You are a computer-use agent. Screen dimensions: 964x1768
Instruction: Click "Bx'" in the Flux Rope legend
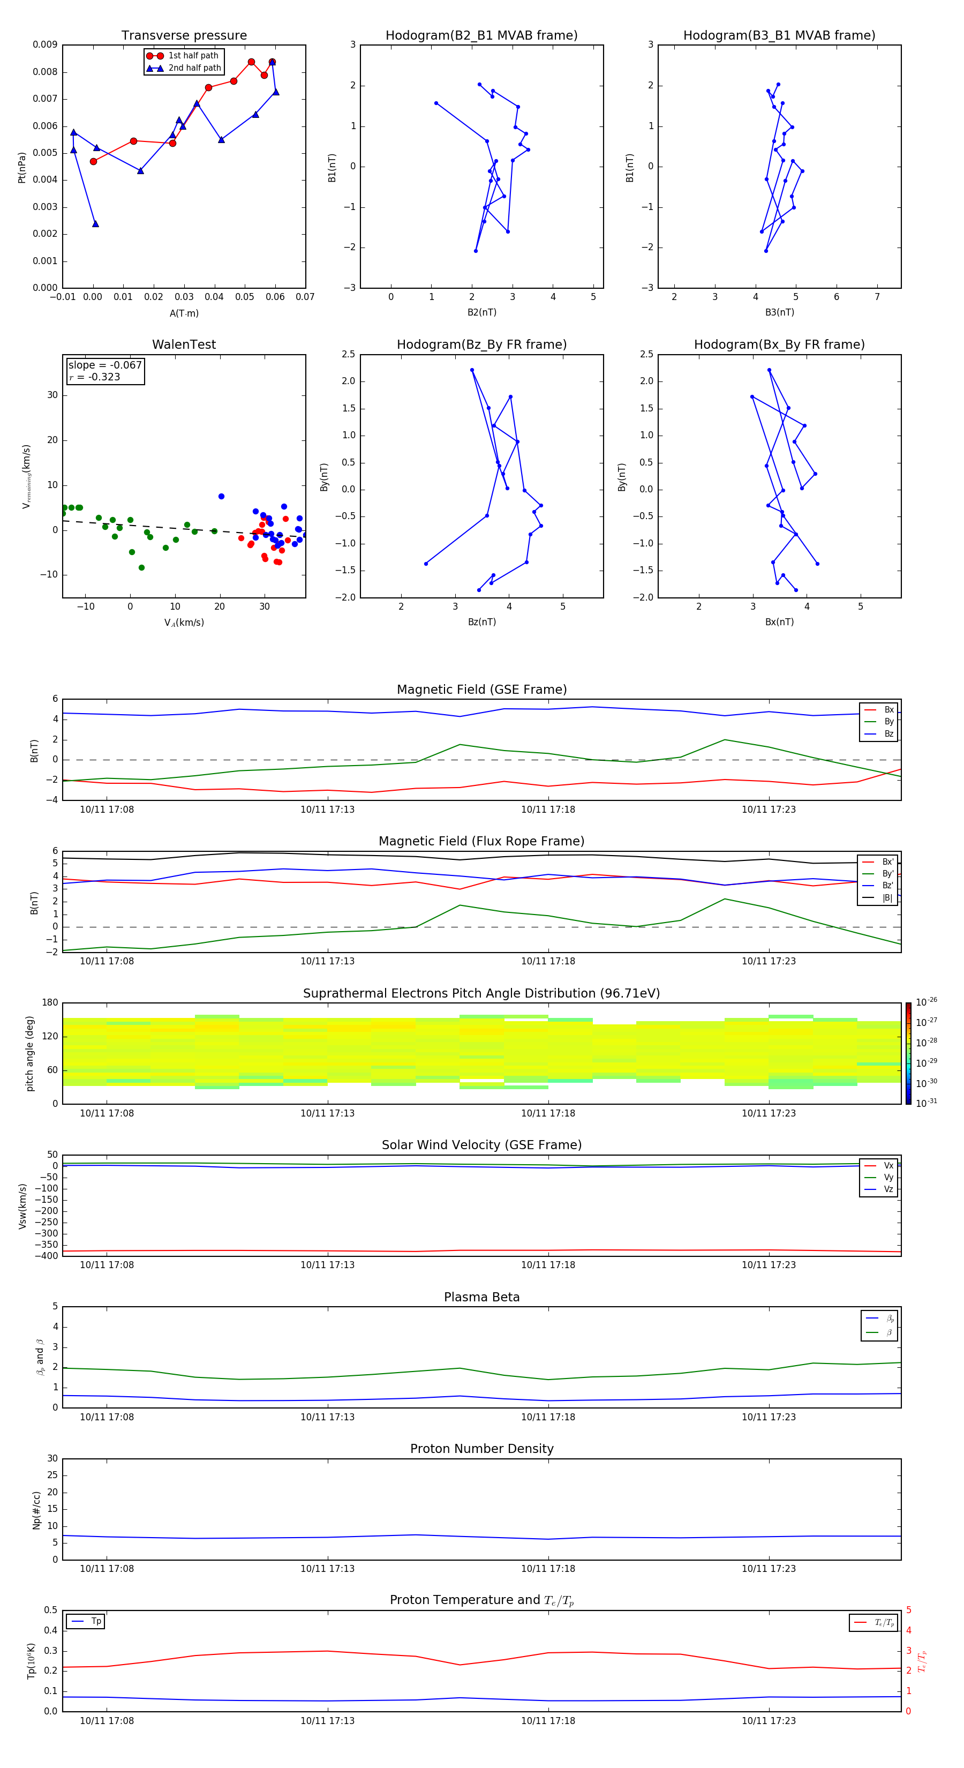pos(878,862)
